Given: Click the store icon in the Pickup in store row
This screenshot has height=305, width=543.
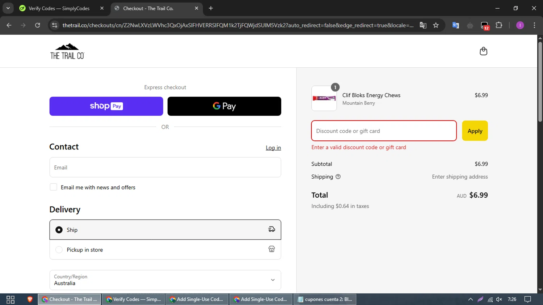Looking at the screenshot, I should (271, 249).
